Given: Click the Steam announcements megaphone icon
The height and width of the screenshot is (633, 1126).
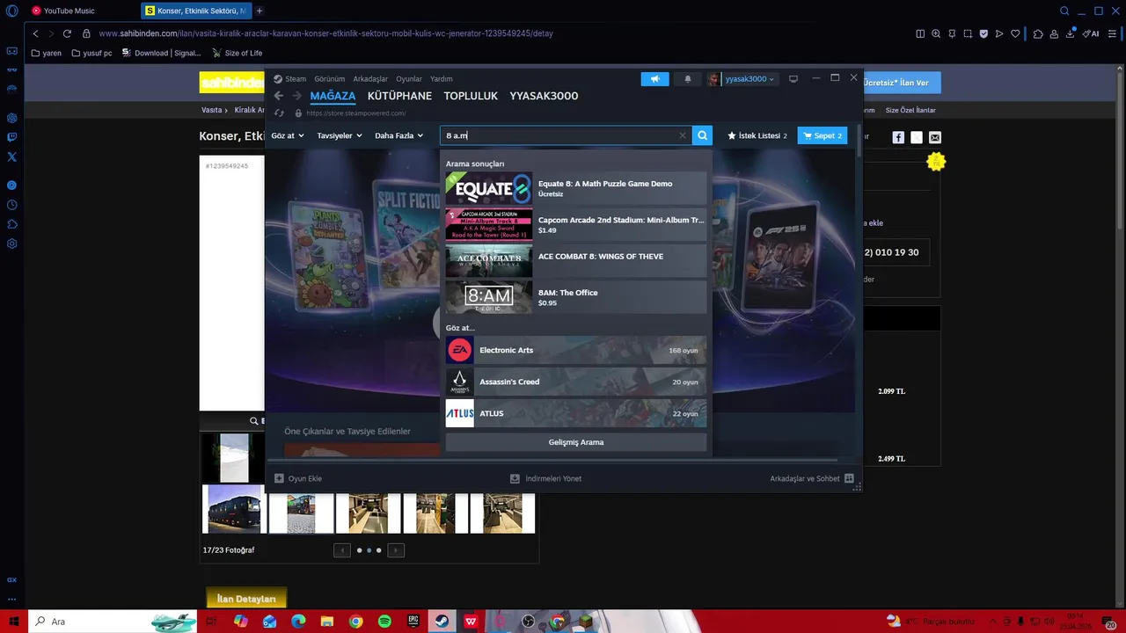Looking at the screenshot, I should (654, 79).
